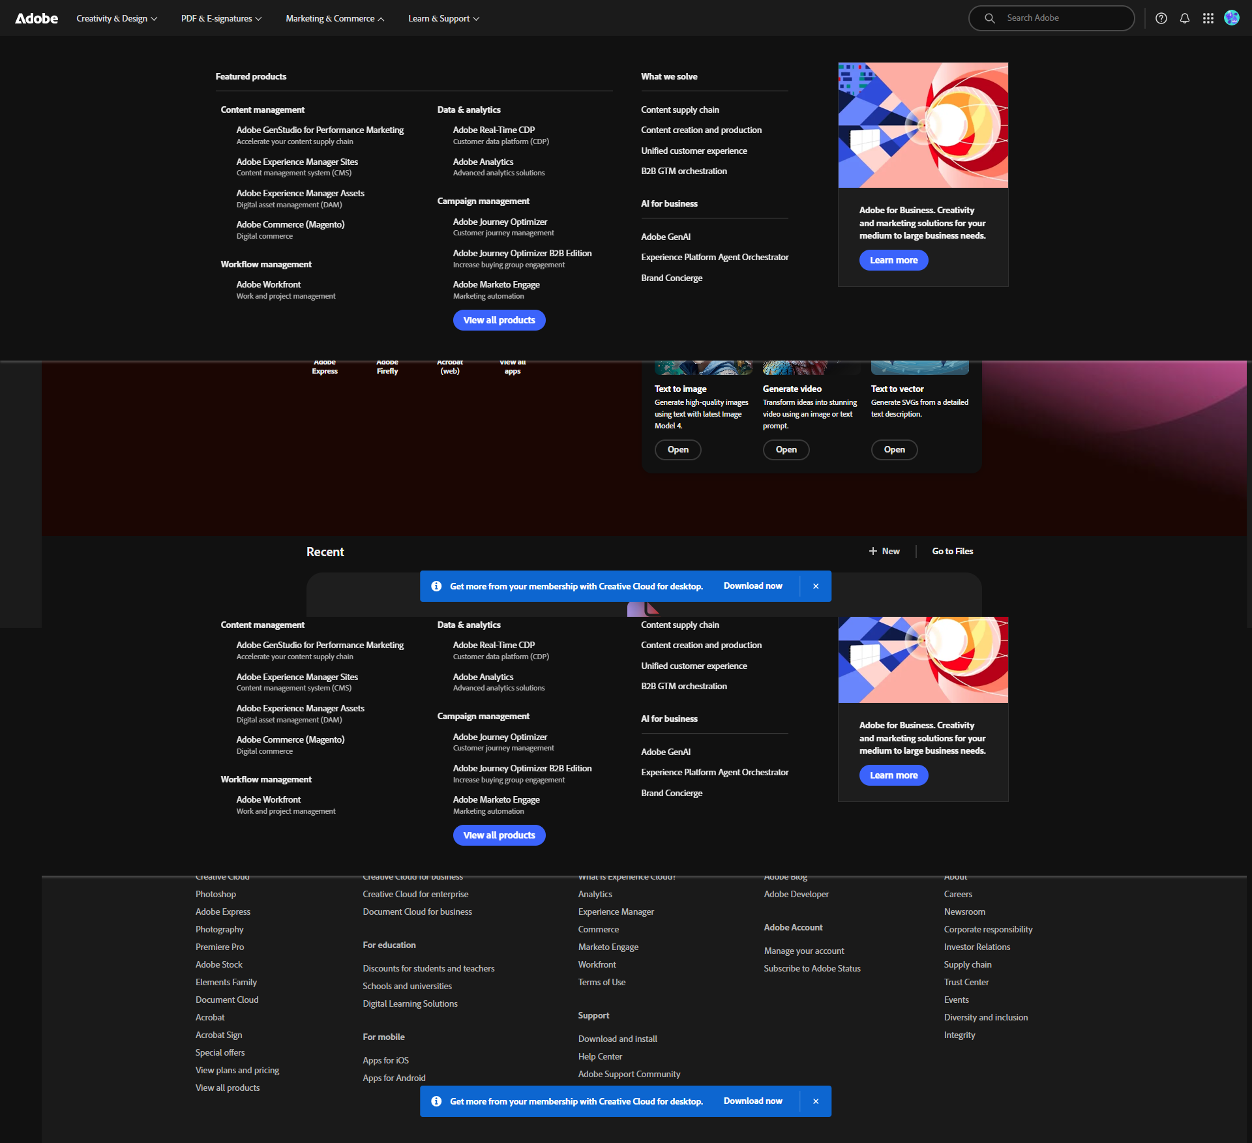Open Trust Center link
The width and height of the screenshot is (1252, 1143).
[x=966, y=982]
